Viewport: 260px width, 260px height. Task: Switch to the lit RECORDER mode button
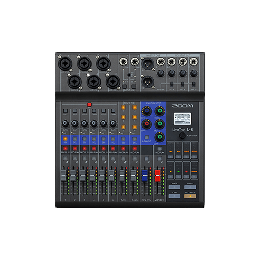pos(190,196)
